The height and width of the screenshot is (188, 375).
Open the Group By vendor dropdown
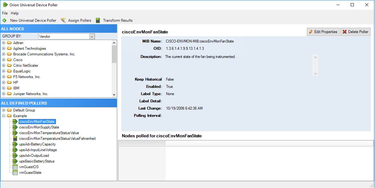pos(92,36)
